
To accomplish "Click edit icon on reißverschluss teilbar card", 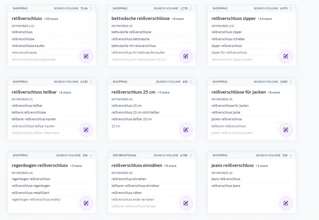I will tap(86, 130).
